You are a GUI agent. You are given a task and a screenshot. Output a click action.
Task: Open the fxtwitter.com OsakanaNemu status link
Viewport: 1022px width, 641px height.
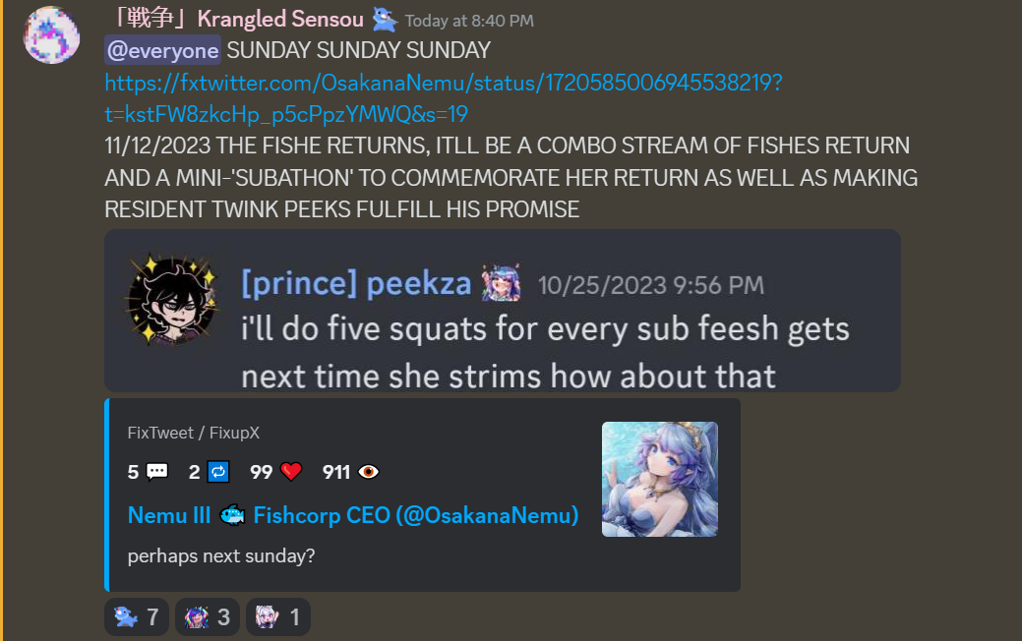444,98
